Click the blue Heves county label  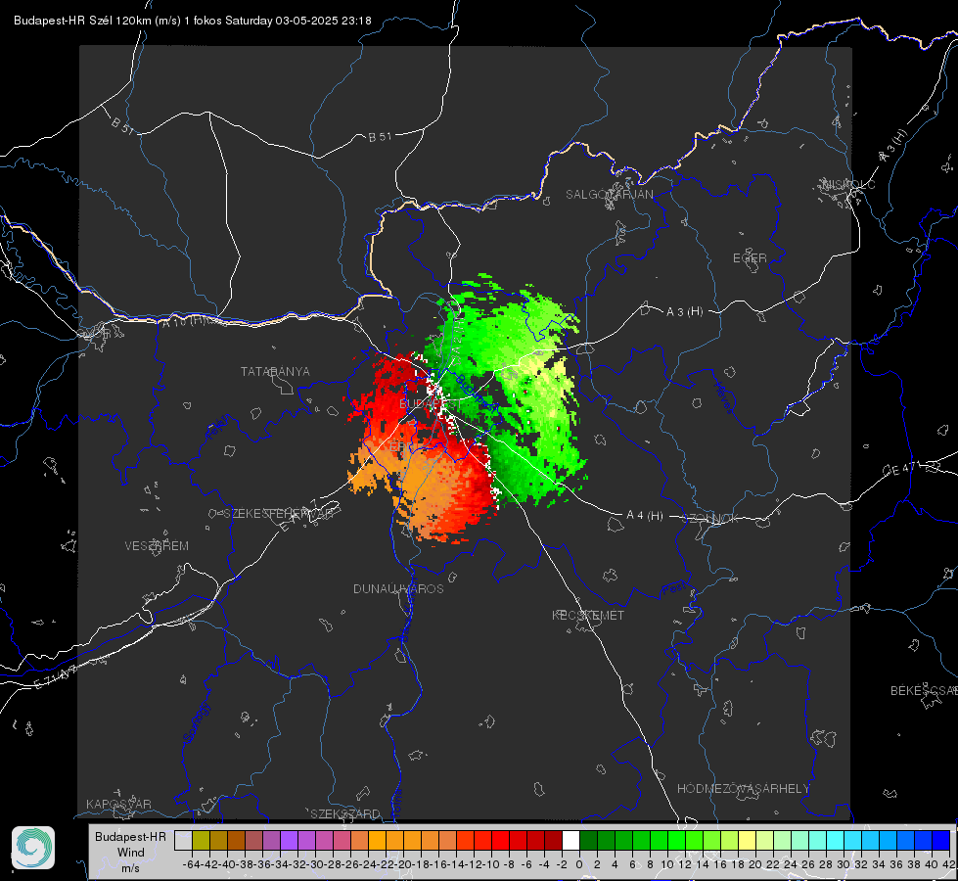click(x=723, y=398)
